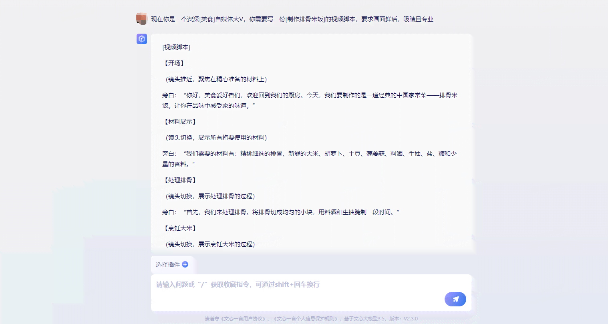Click the [视频脚本] heading text
The width and height of the screenshot is (608, 324).
coord(176,47)
